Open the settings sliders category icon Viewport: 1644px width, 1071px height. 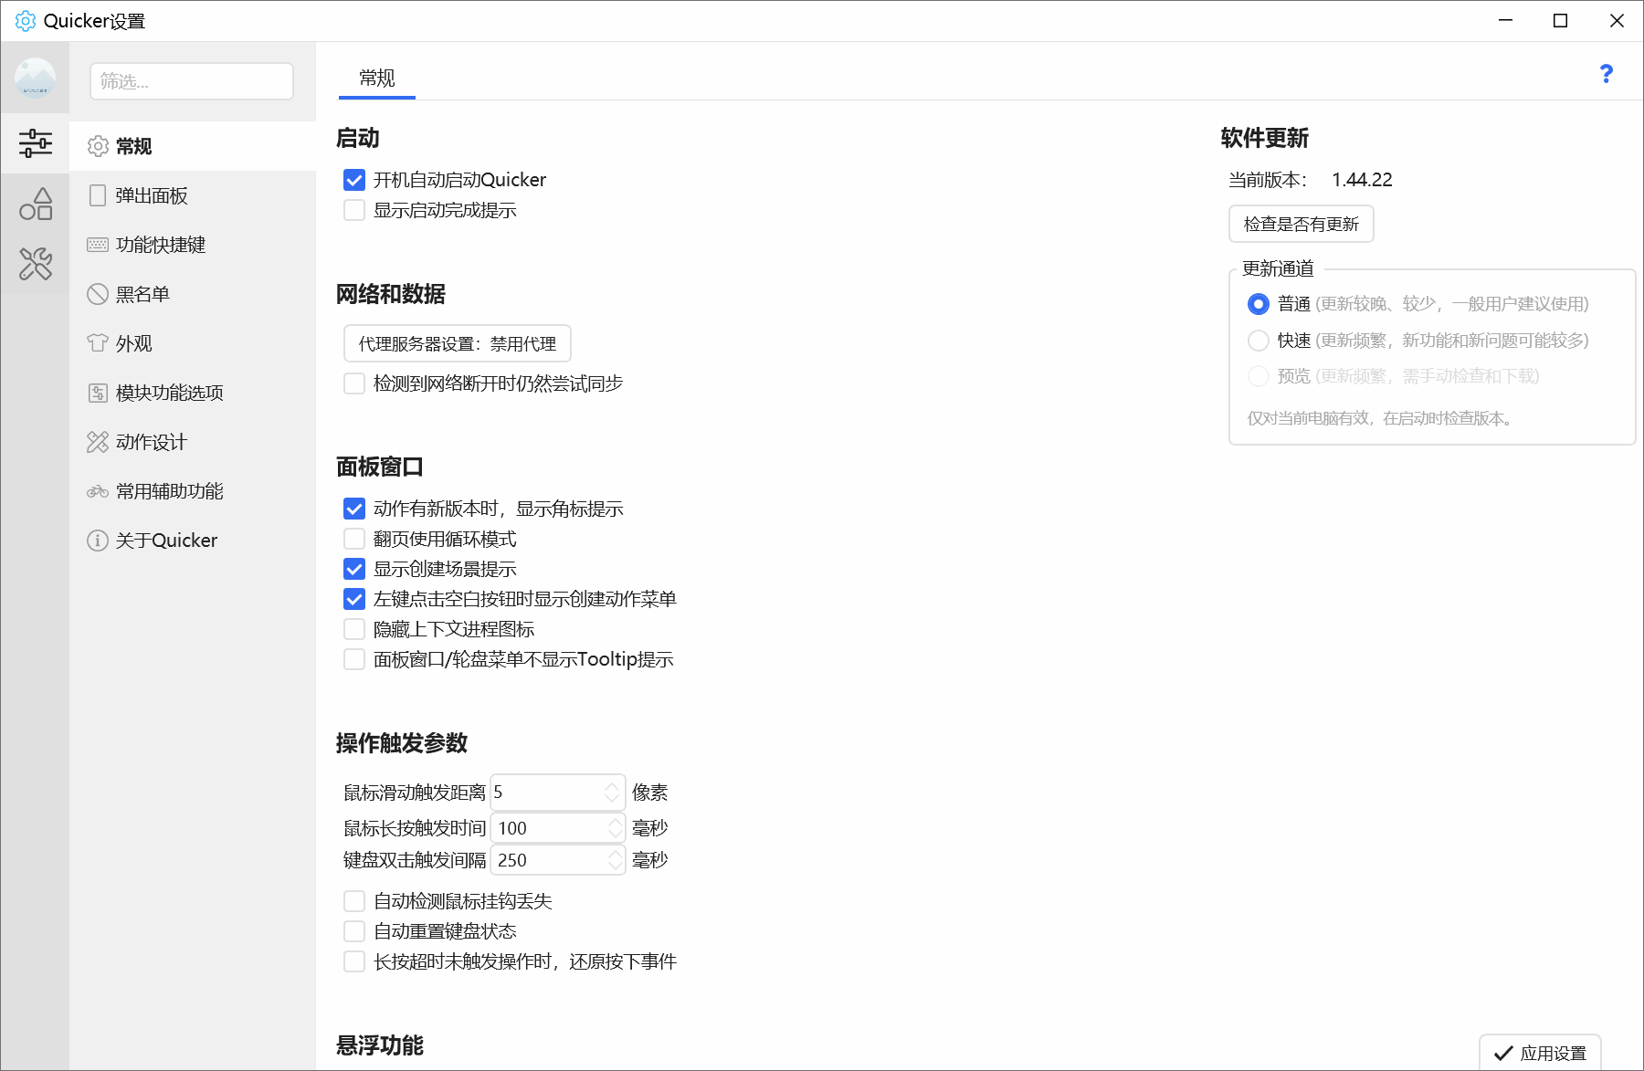35,143
